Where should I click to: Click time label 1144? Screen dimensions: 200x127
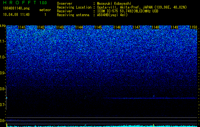(x=79, y=27)
